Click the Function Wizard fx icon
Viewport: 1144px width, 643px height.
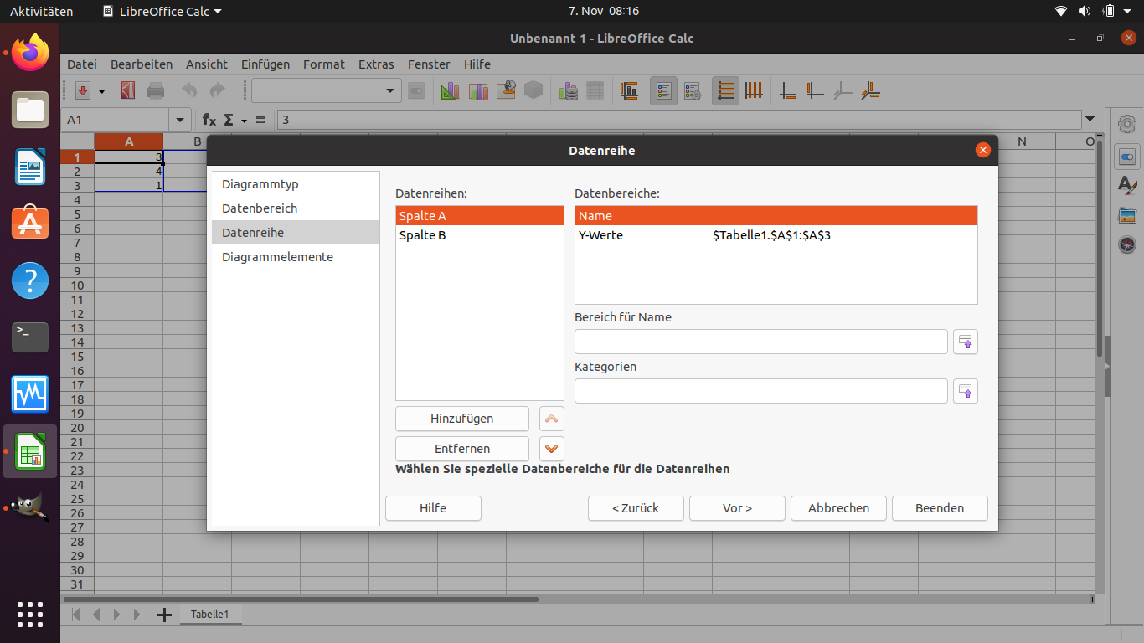[x=209, y=120]
